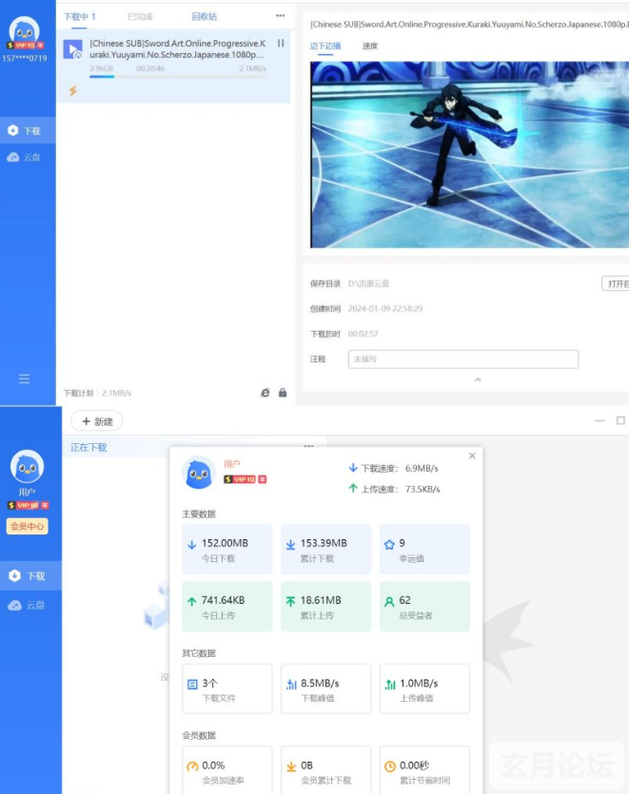Click the VIP badge under sidebar 用户
The height and width of the screenshot is (794, 629).
28,505
